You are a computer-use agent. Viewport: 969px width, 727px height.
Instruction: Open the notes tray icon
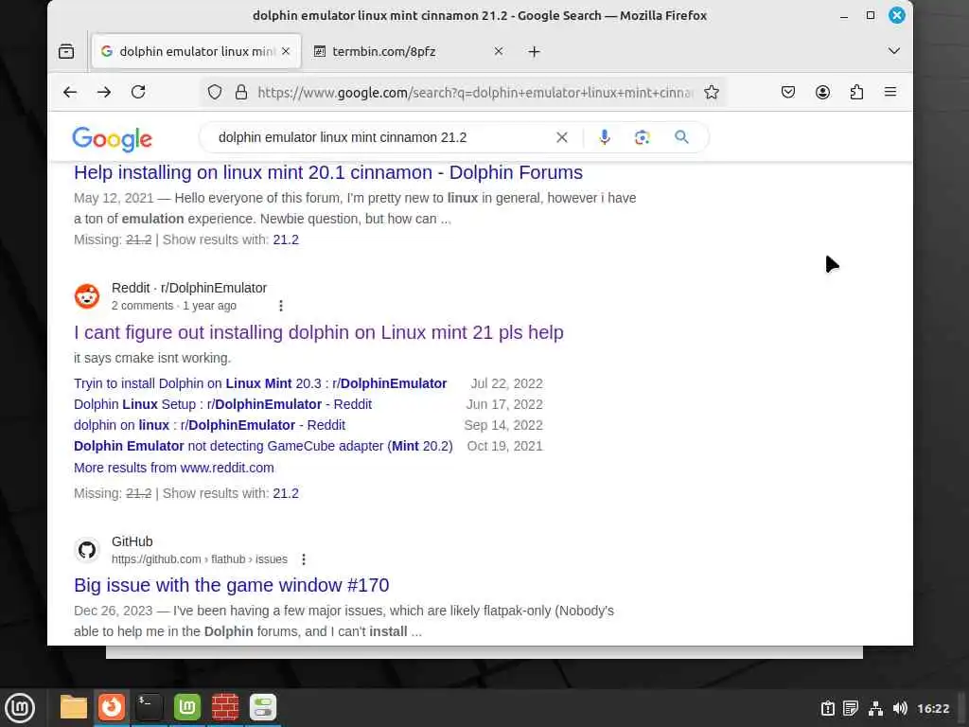[851, 708]
